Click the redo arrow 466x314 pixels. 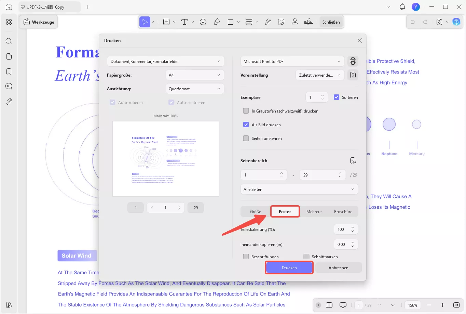pyautogui.click(x=425, y=22)
